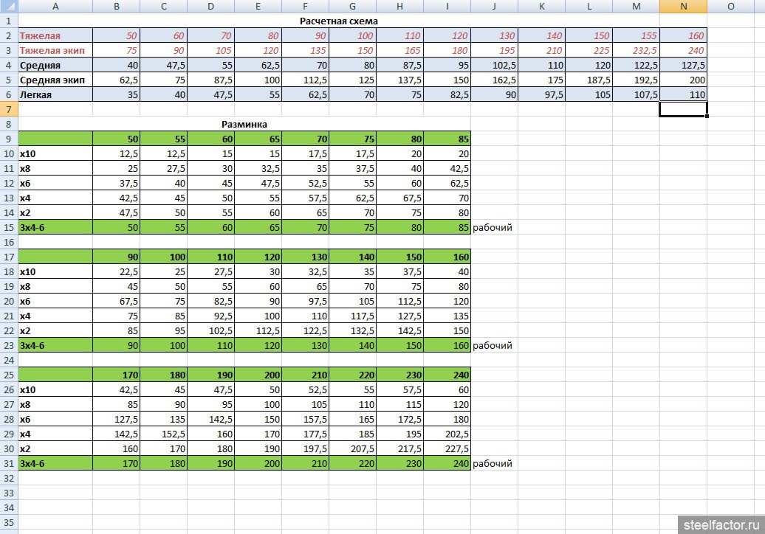The width and height of the screenshot is (765, 534).
Task: Click column header O
Action: (730, 7)
